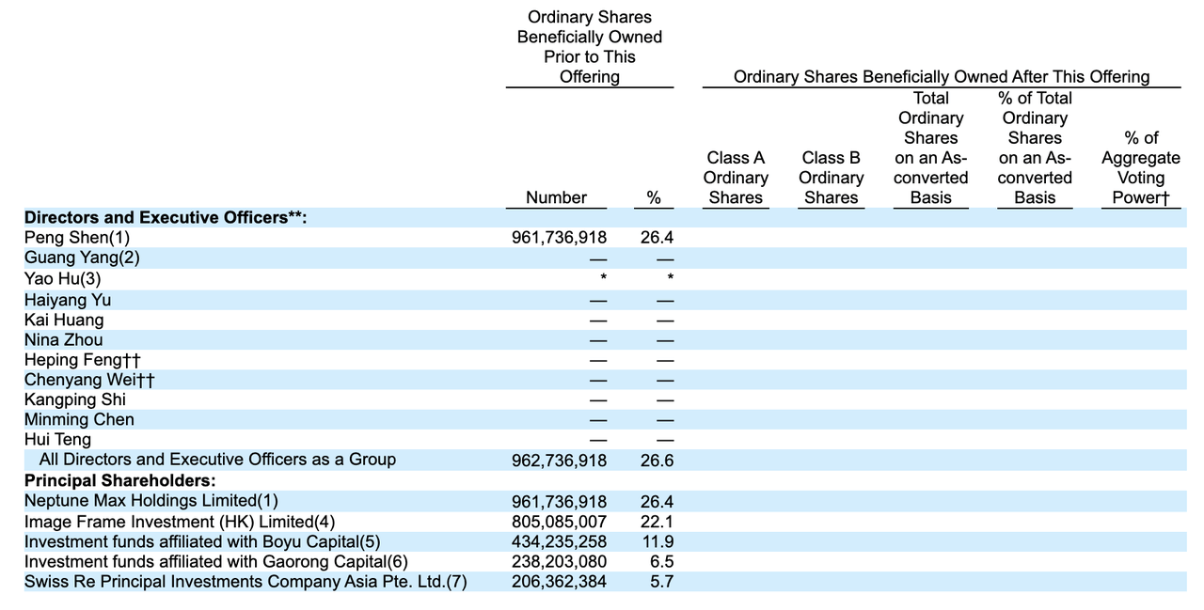Select the 5.7 percentage value

click(660, 581)
